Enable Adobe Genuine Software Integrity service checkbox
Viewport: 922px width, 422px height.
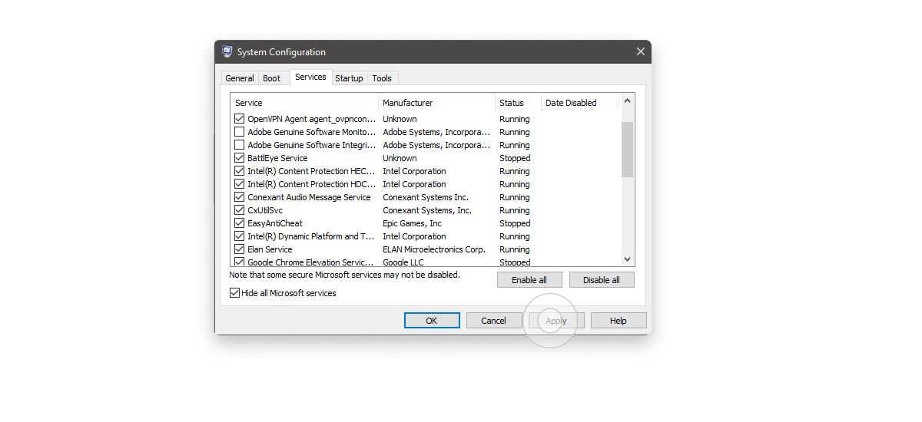pyautogui.click(x=240, y=145)
